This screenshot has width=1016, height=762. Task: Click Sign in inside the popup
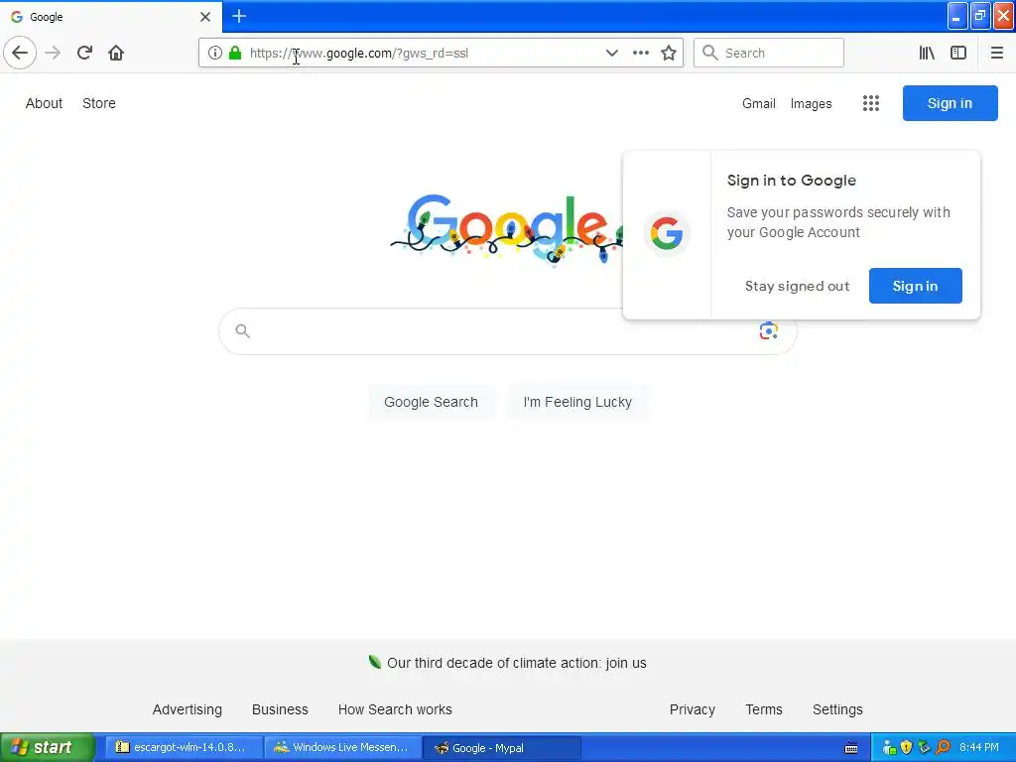[915, 286]
